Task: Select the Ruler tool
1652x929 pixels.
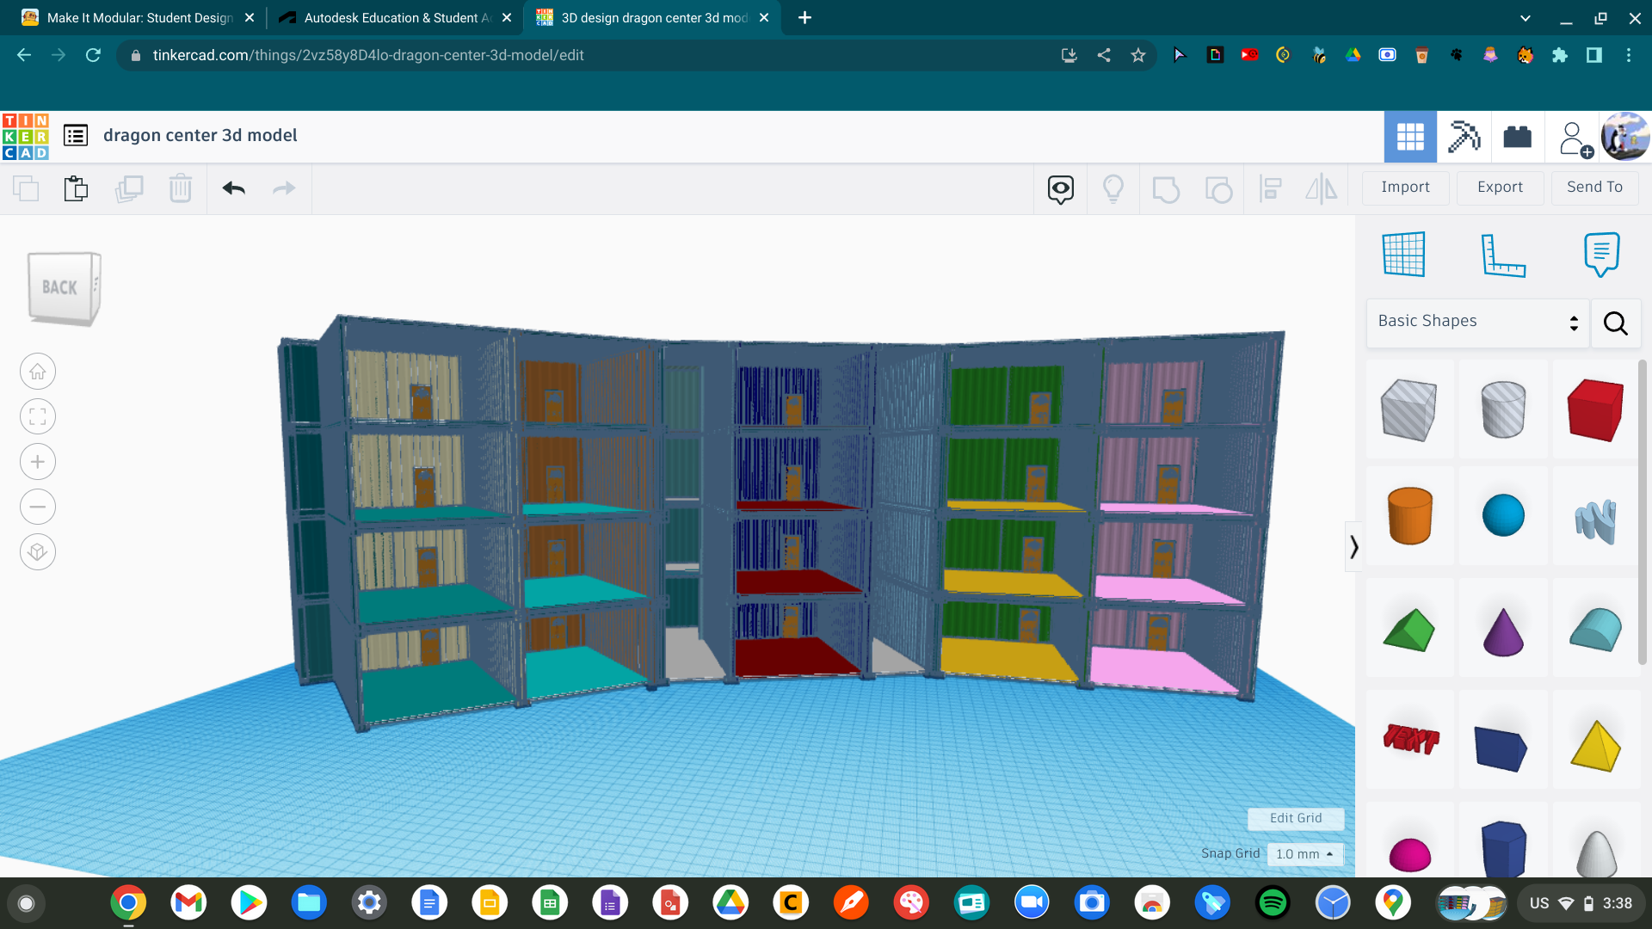Action: [1503, 255]
